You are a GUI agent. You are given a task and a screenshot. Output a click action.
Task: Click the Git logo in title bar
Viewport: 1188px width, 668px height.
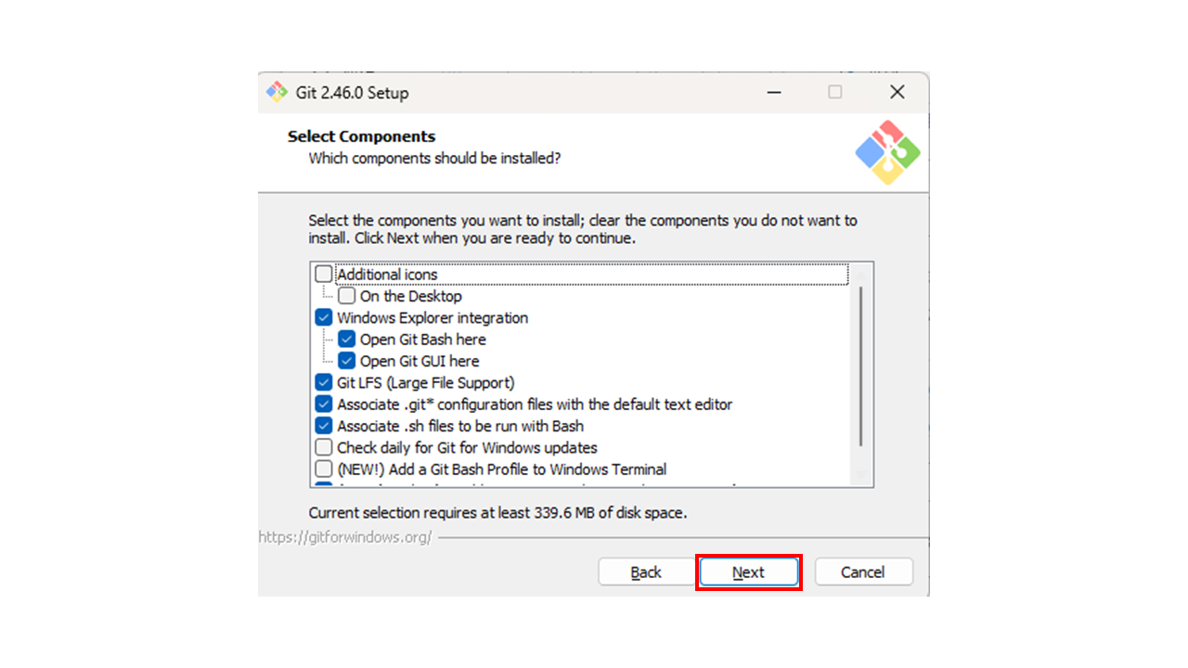point(277,92)
